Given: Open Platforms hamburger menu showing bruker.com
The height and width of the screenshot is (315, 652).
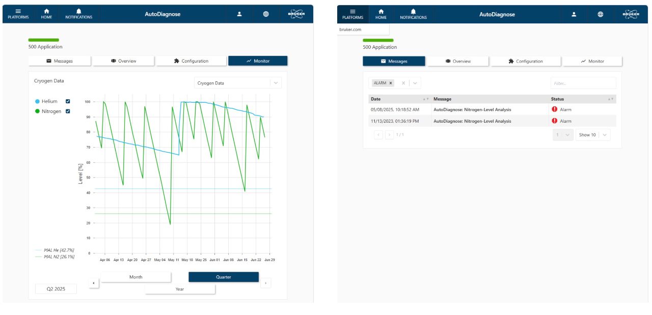Looking at the screenshot, I should pos(352,14).
